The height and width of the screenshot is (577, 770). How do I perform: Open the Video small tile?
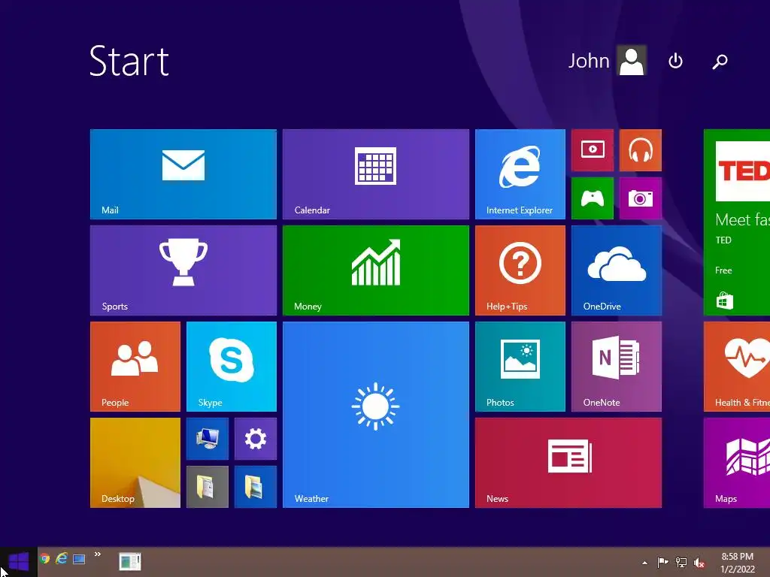click(x=593, y=150)
